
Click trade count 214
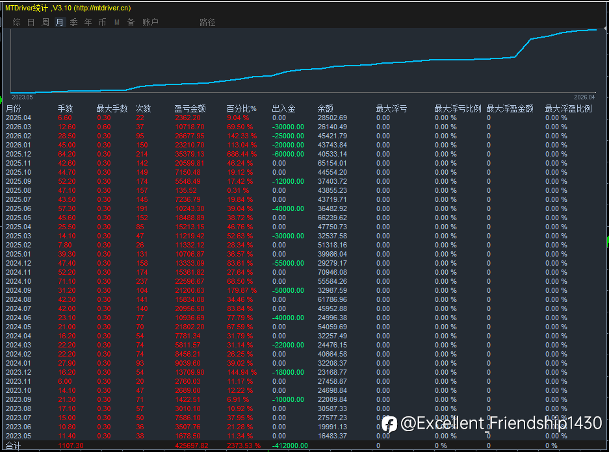(x=142, y=154)
